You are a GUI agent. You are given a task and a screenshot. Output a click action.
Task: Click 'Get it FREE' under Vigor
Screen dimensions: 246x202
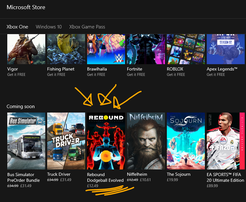(x=16, y=75)
